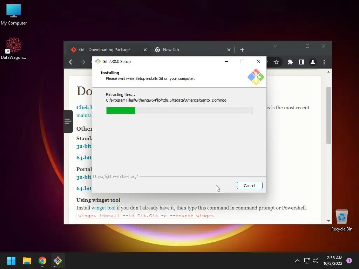Click the Santo_Domingo extraction path text
This screenshot has width=359, height=269.
click(166, 100)
